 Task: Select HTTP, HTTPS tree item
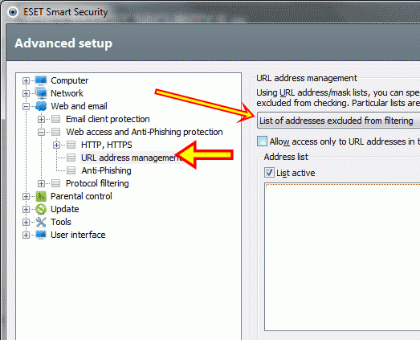107,145
